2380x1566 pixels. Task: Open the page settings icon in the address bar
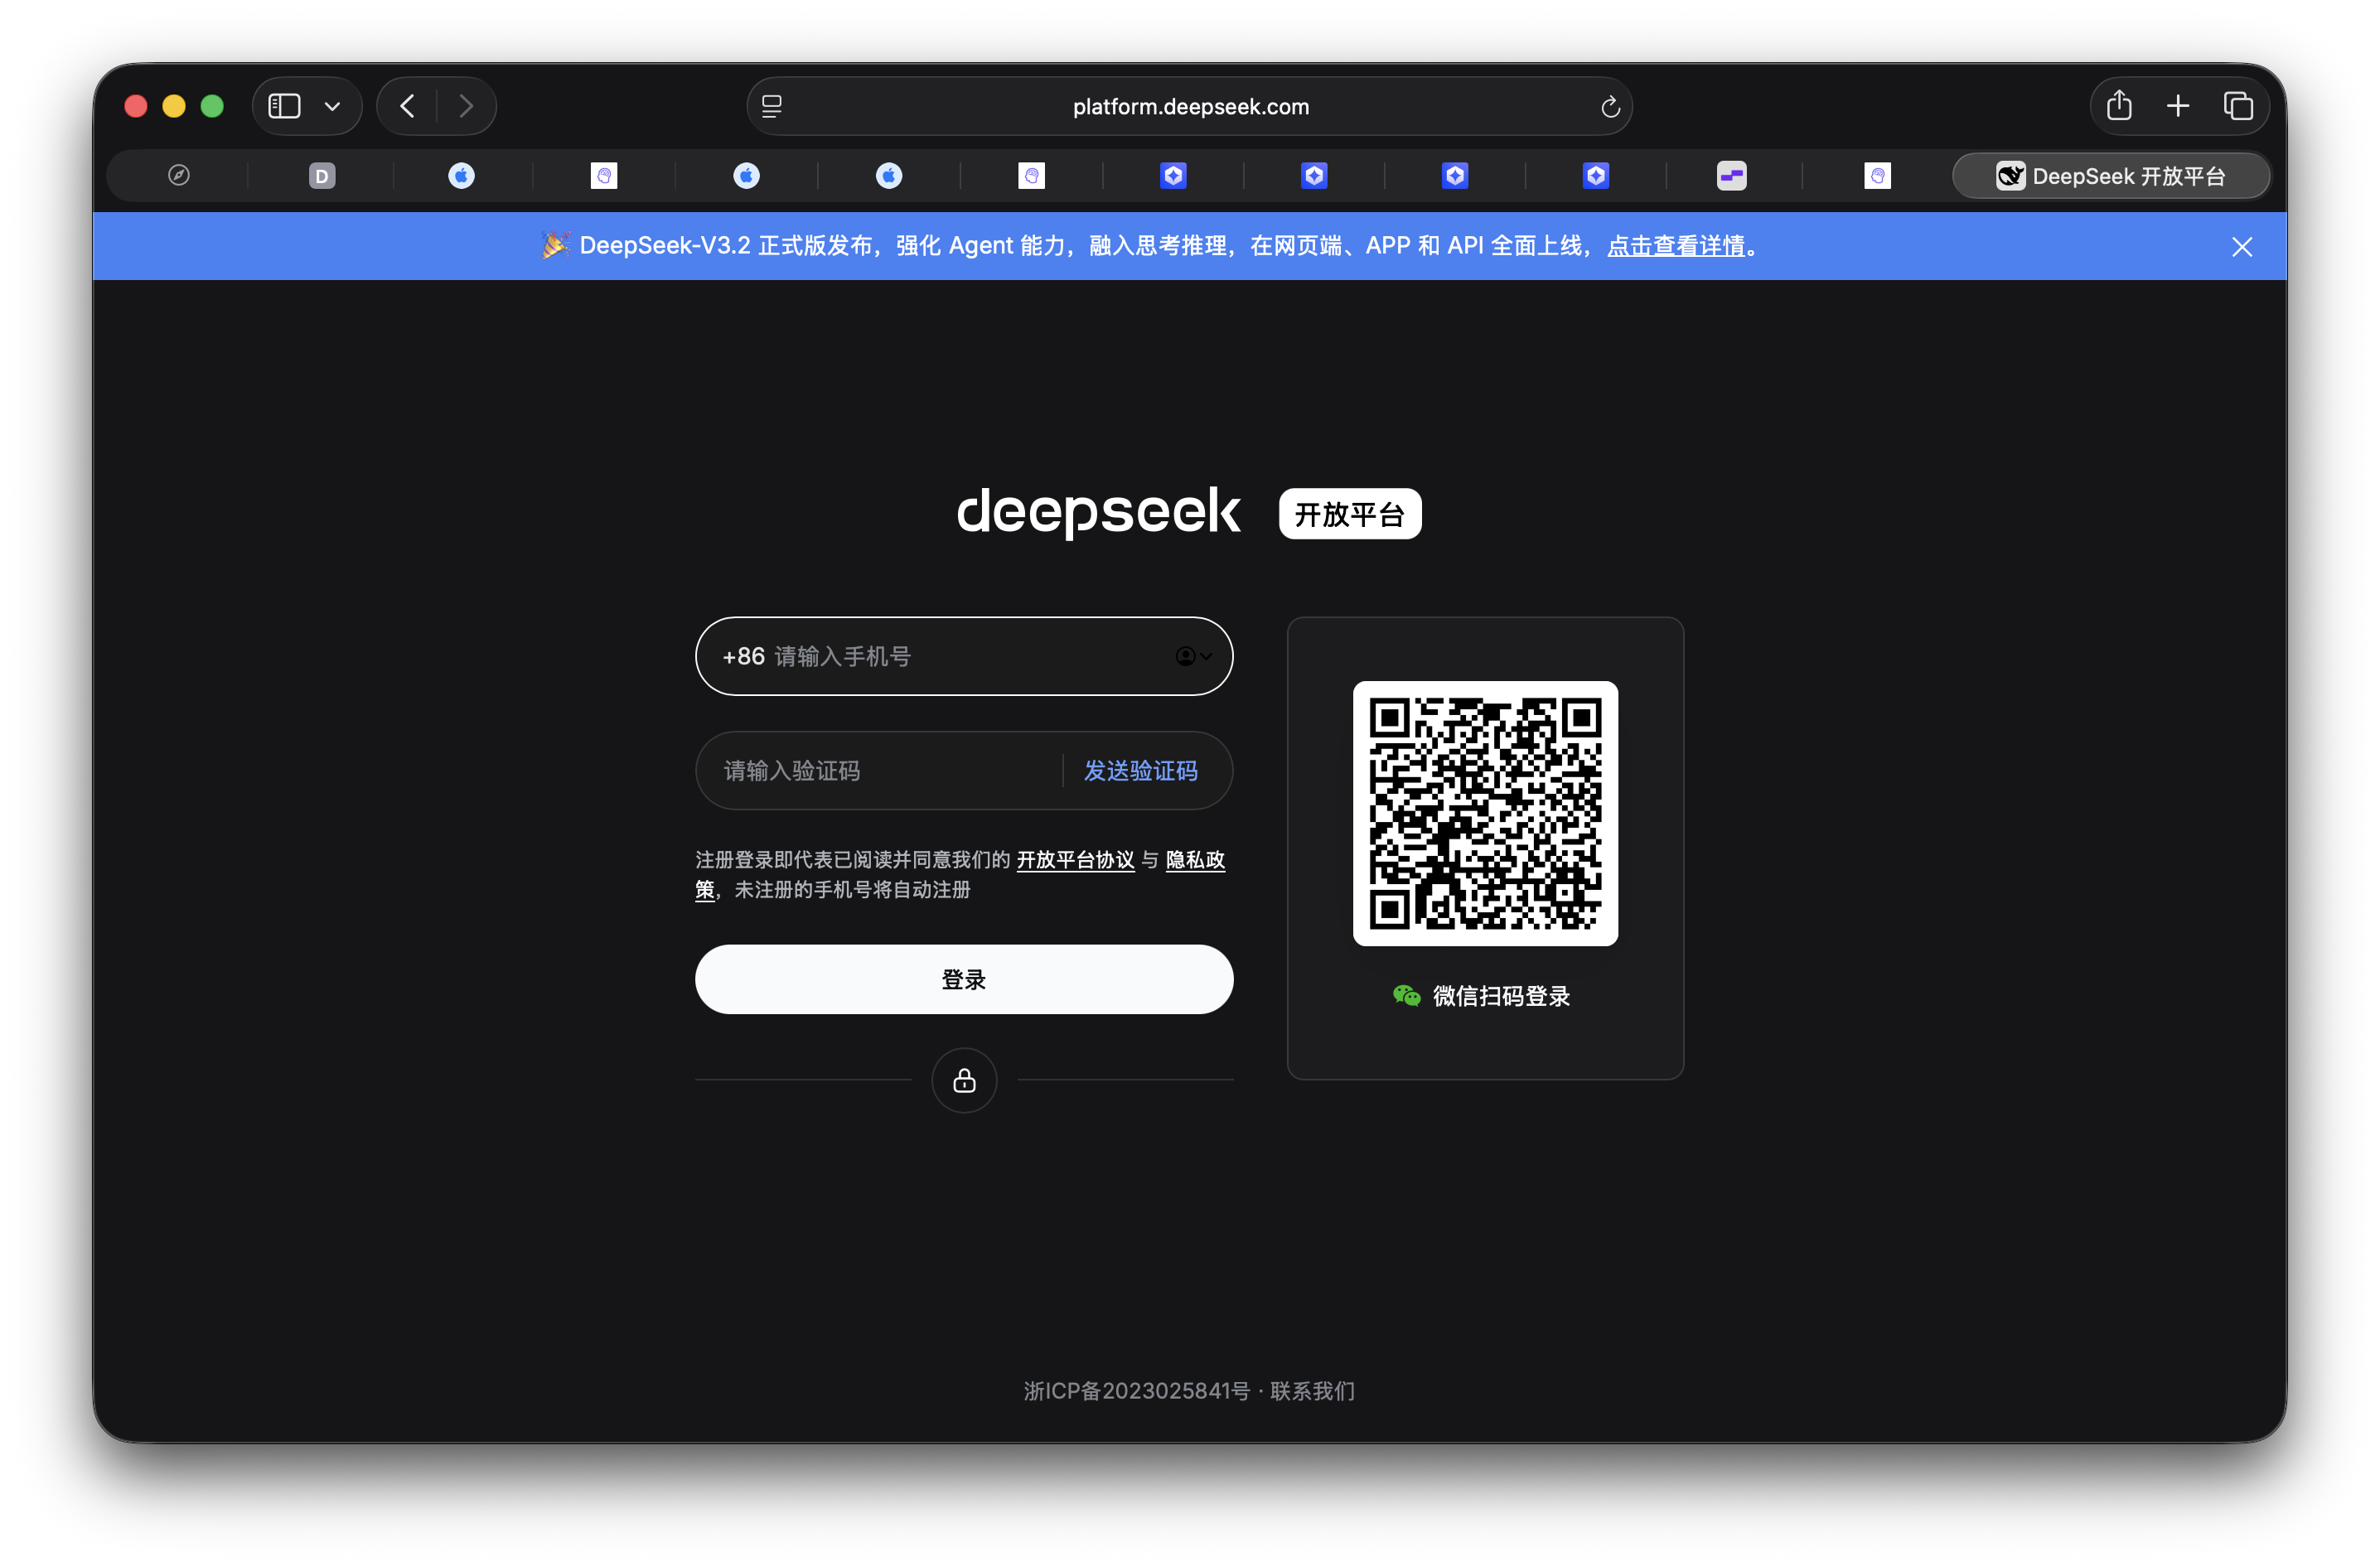coord(772,106)
